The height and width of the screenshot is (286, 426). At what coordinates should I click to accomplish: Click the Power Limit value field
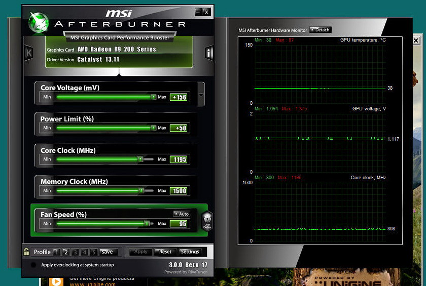point(179,128)
